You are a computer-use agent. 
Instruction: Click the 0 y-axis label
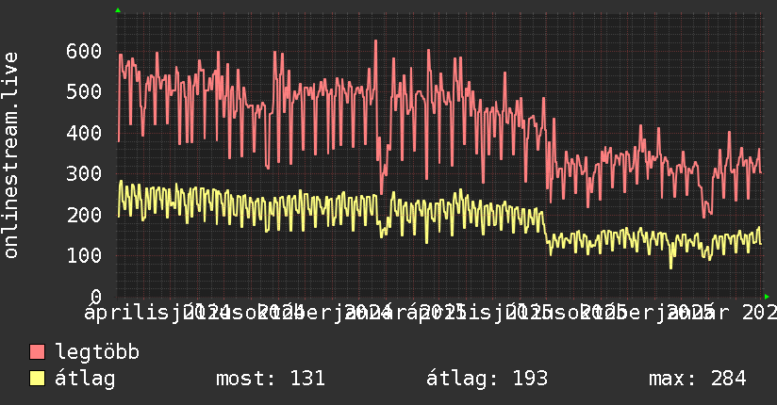(x=96, y=297)
